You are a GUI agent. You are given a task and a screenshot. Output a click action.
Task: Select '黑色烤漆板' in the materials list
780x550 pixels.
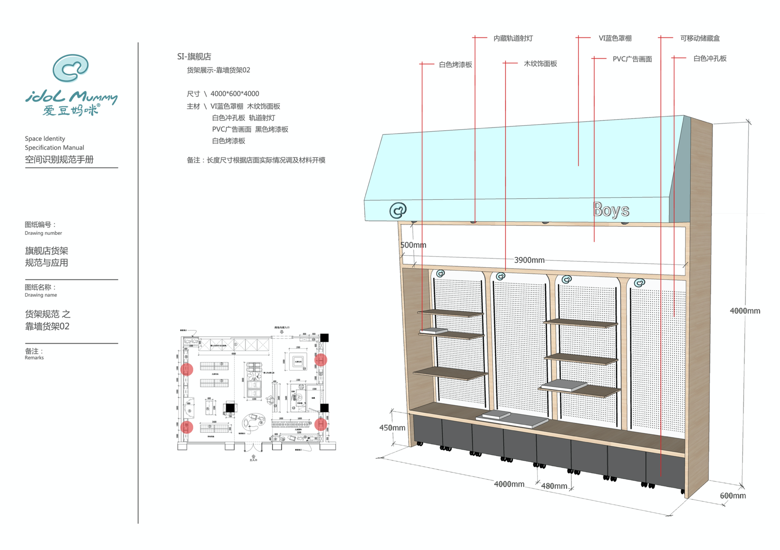point(272,129)
